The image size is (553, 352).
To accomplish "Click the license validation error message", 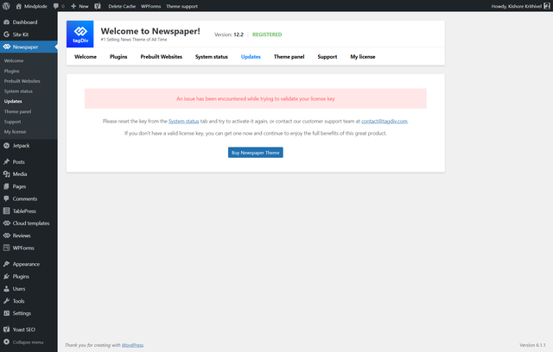I will tap(256, 98).
